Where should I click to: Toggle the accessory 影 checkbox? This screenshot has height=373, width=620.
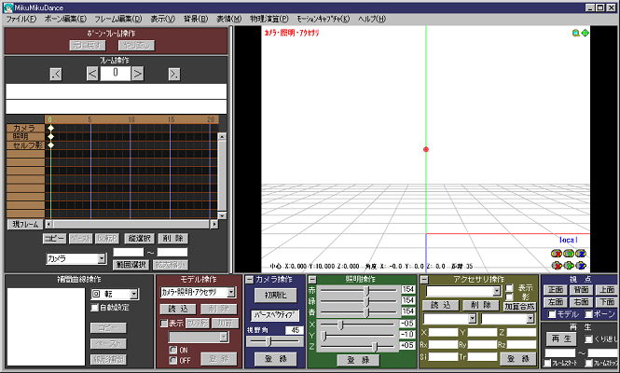click(509, 297)
